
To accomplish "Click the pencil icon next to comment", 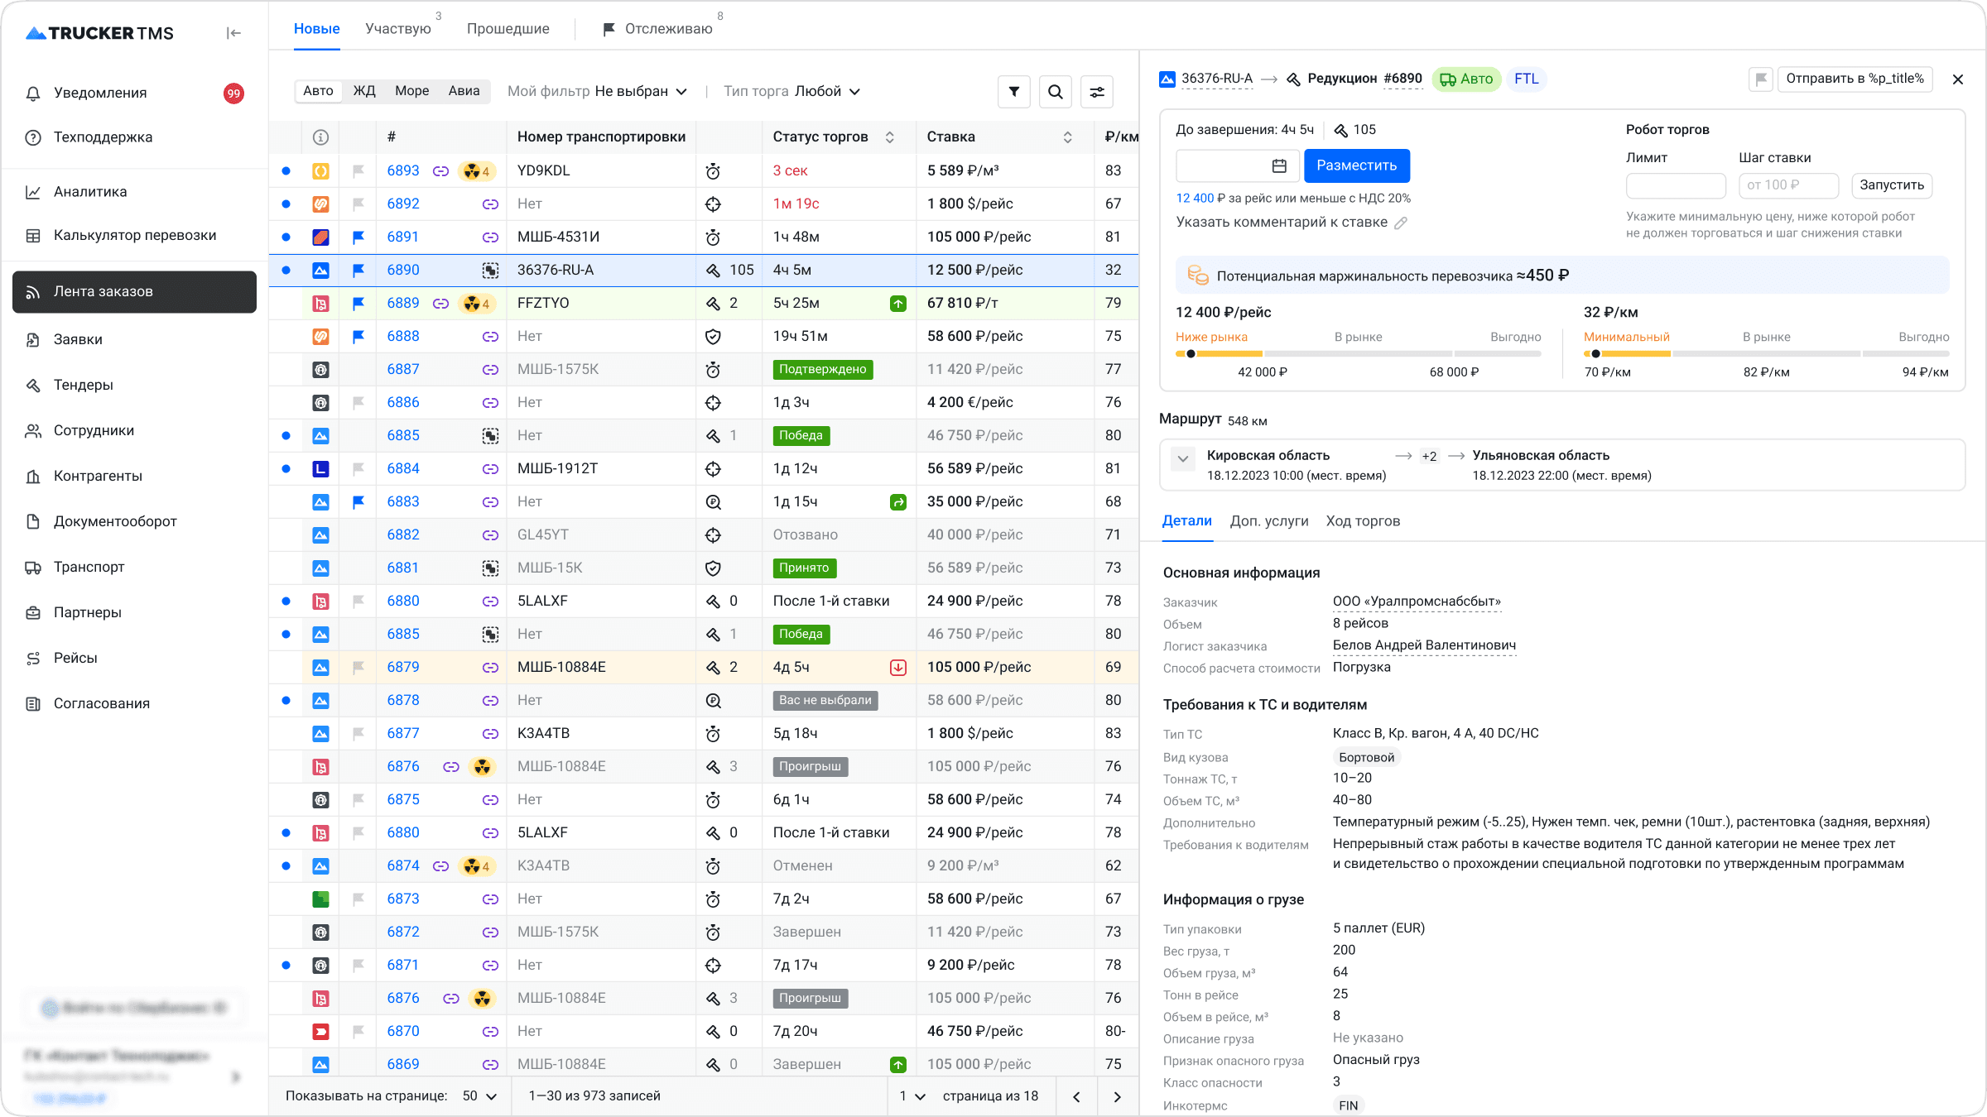I will 1401,223.
